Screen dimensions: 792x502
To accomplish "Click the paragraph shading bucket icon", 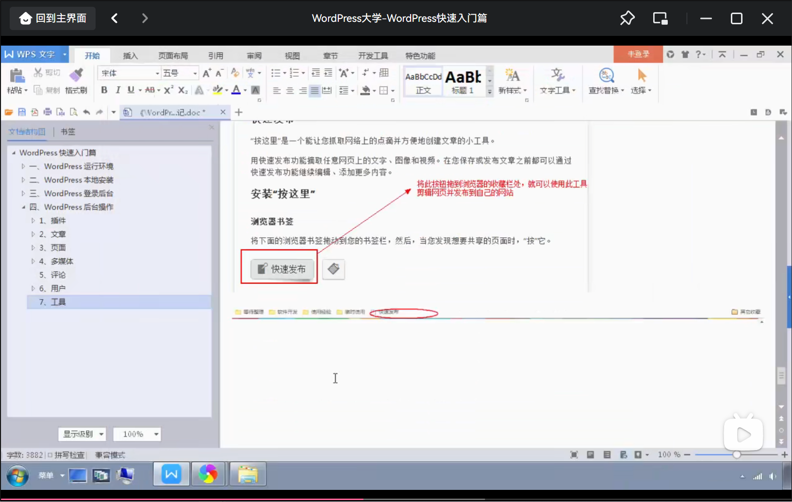I will point(365,91).
